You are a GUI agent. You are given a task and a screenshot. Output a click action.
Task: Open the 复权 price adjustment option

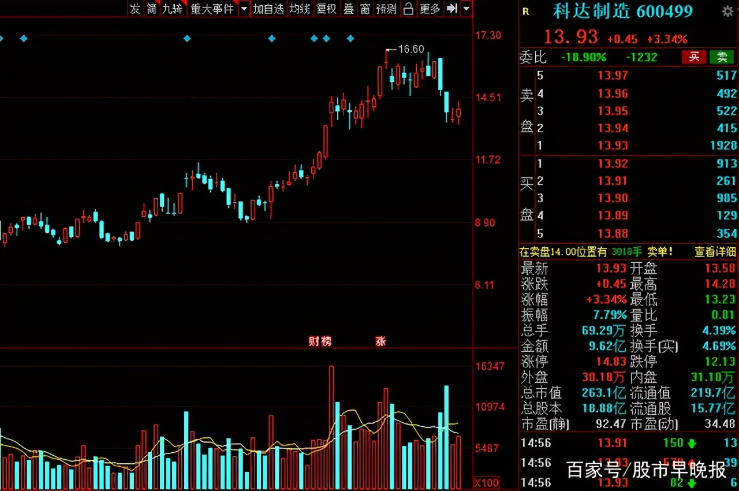click(326, 9)
